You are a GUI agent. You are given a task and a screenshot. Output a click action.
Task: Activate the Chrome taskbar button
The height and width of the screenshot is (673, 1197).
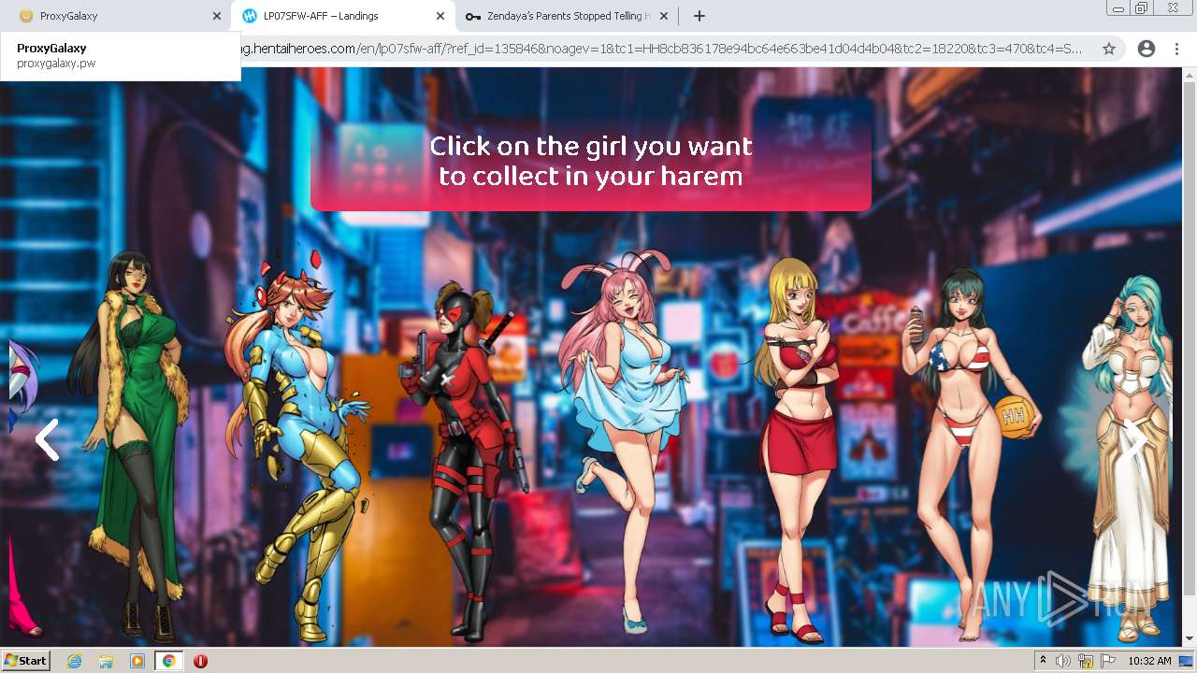tap(168, 661)
